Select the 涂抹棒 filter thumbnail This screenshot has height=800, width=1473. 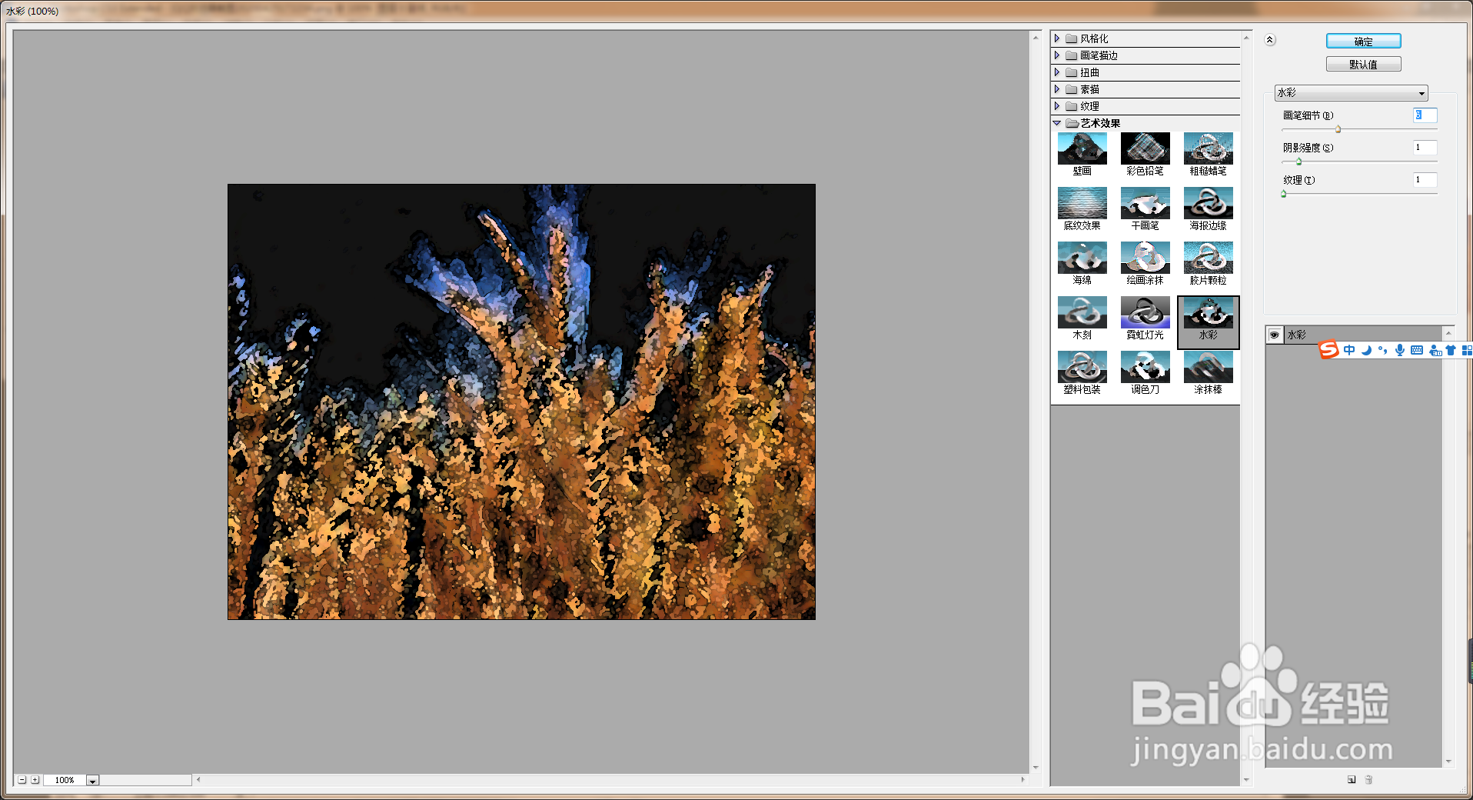tap(1208, 367)
